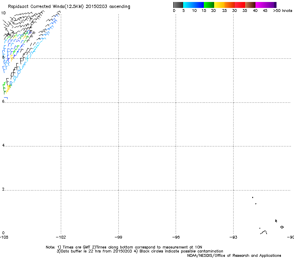Click the latitude label '6'
Screen dimensions: 294x258
(3, 101)
